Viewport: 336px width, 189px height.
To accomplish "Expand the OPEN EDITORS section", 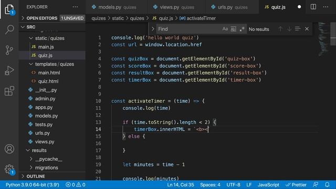I will [x=52, y=18].
